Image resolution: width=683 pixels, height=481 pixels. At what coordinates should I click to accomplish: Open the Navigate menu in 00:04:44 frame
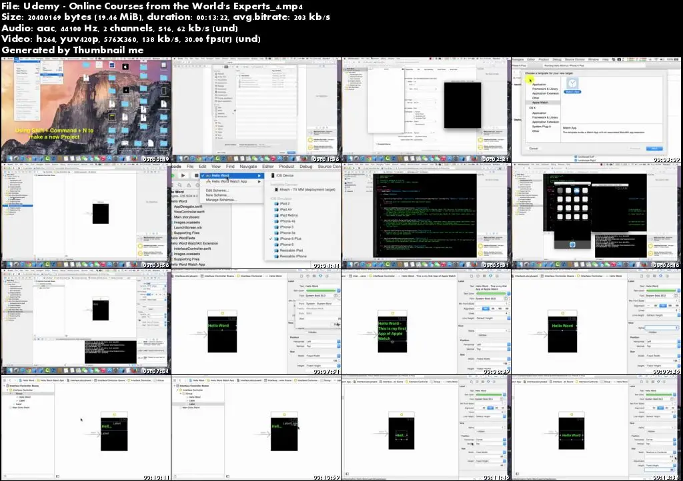pos(248,166)
